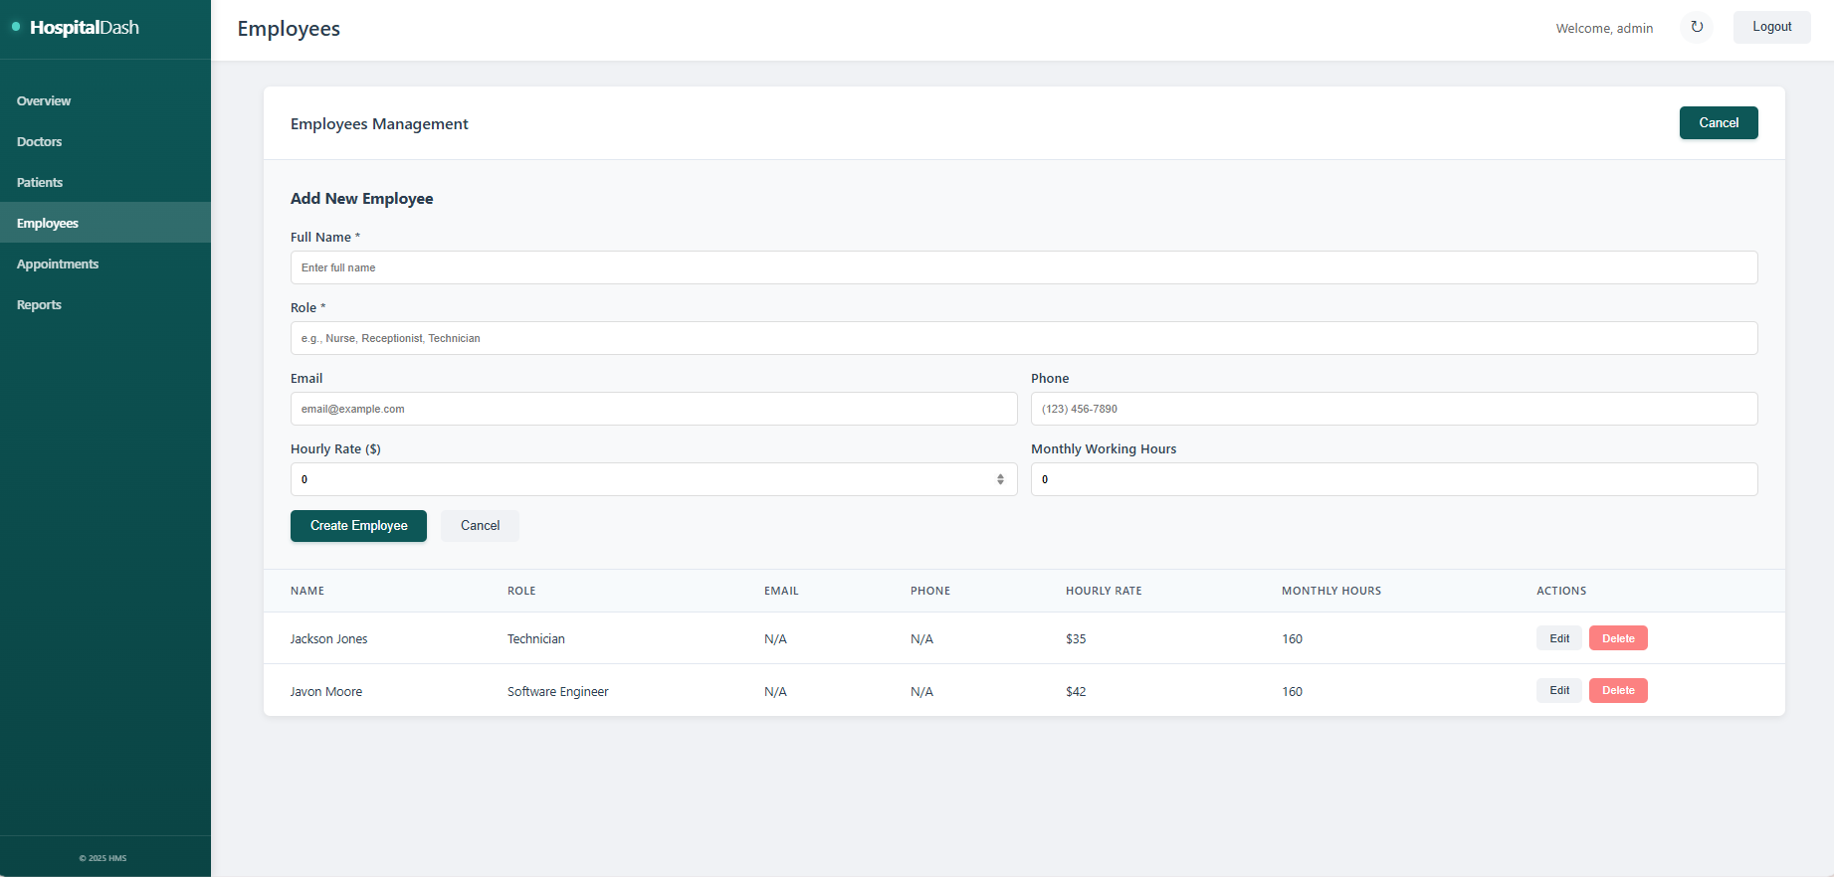Focus the Full Name input field
This screenshot has height=877, width=1834.
coord(1023,267)
